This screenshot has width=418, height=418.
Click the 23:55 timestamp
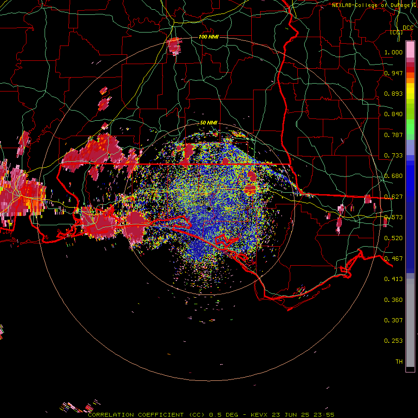point(324,415)
